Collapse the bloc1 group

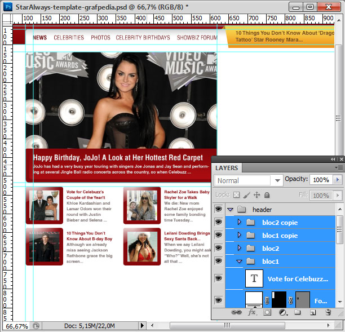click(240, 262)
